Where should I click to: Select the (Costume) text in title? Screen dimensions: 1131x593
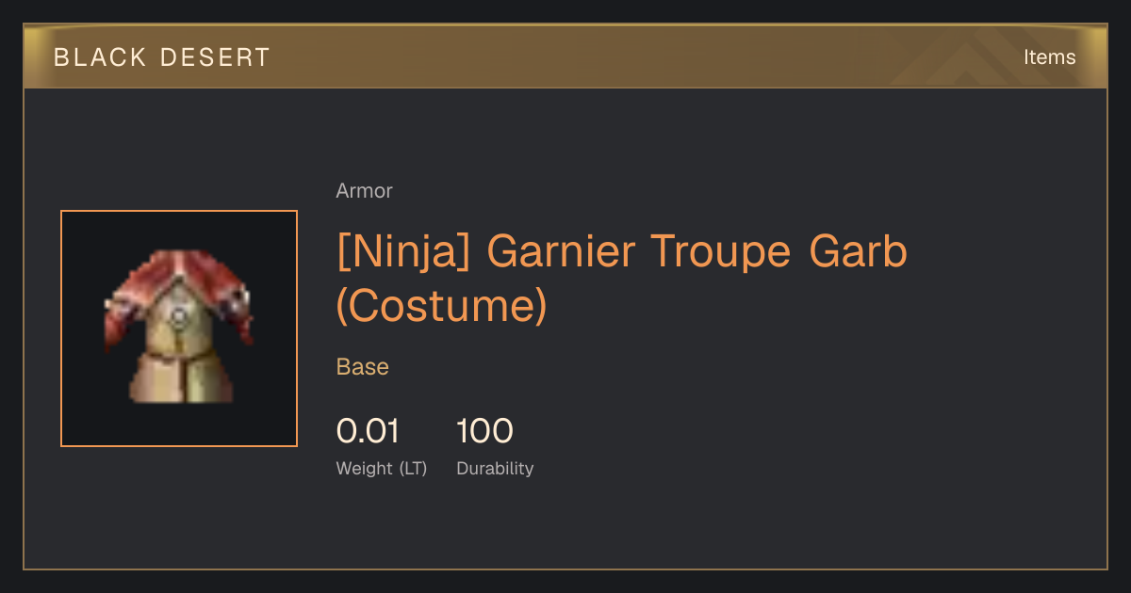(441, 305)
